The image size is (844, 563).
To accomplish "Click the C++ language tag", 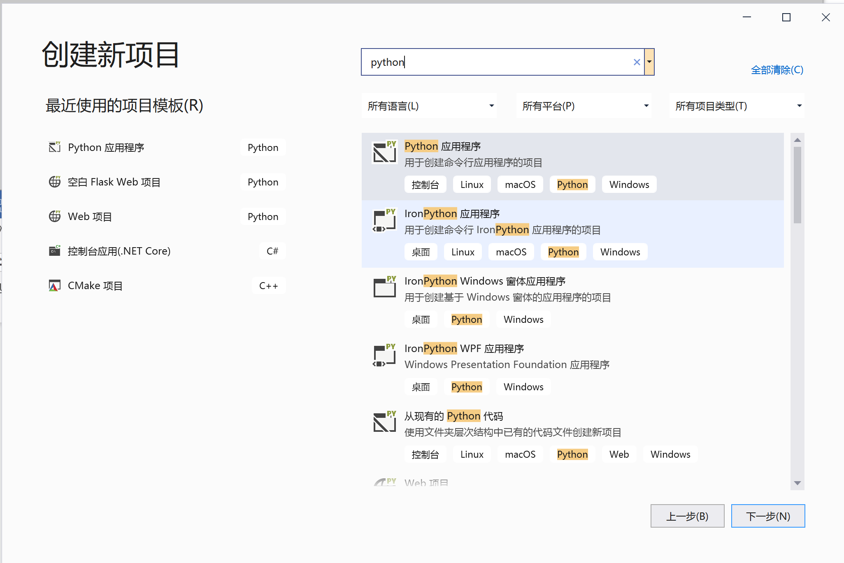I will [268, 285].
